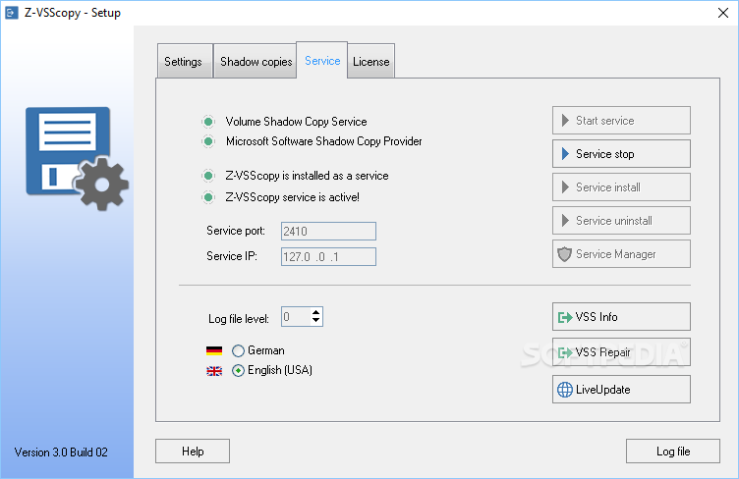Click the 'Log file level:' label
This screenshot has height=479, width=739.
pos(239,319)
